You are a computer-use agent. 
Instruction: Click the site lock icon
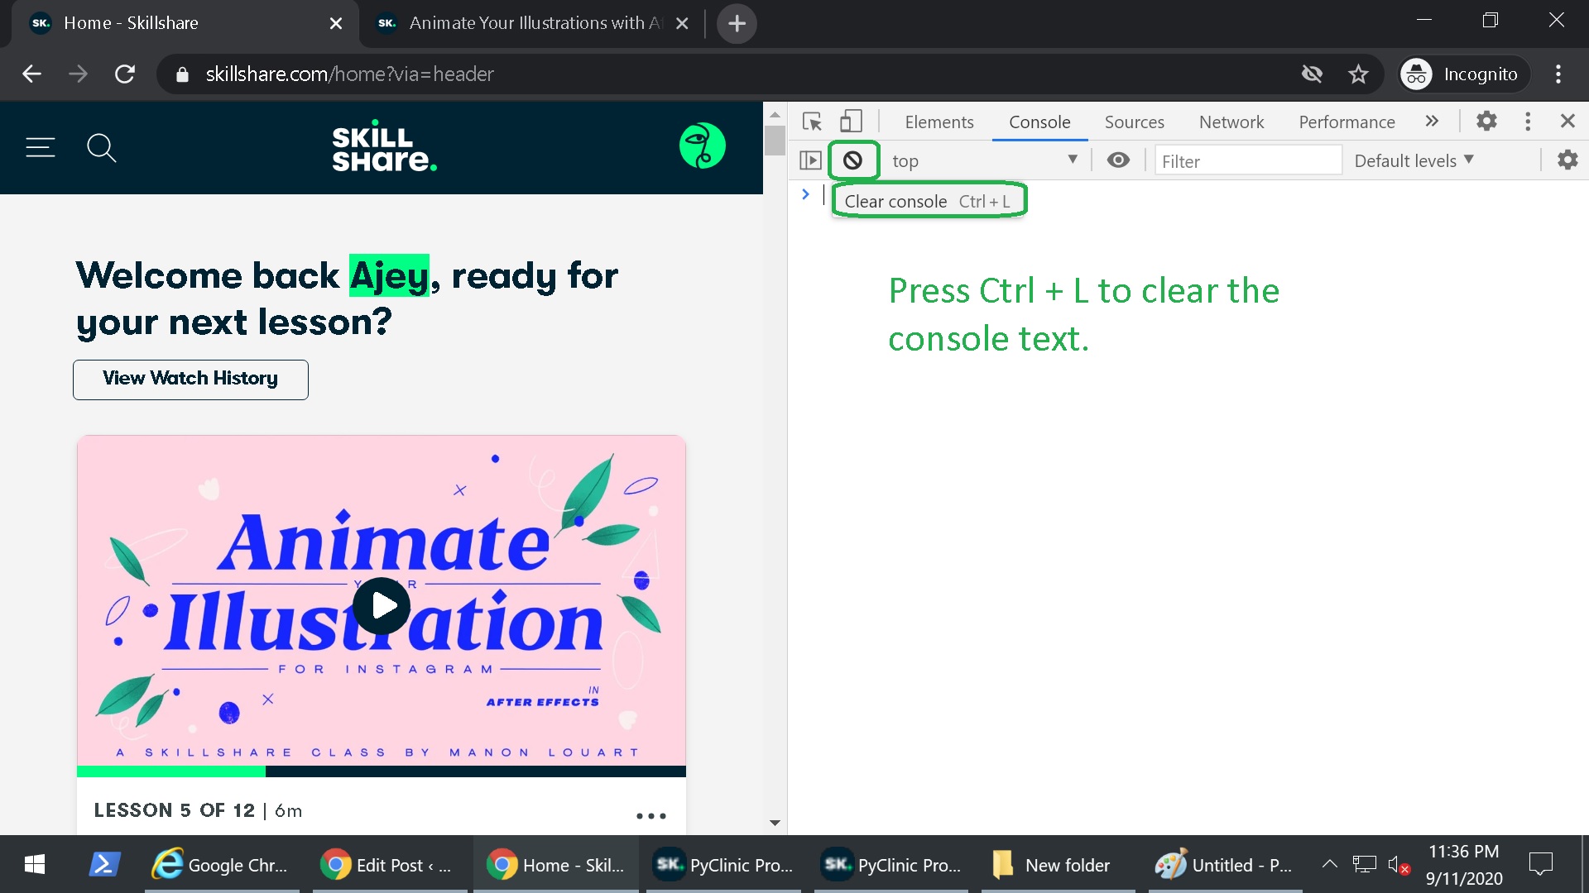pyautogui.click(x=182, y=74)
